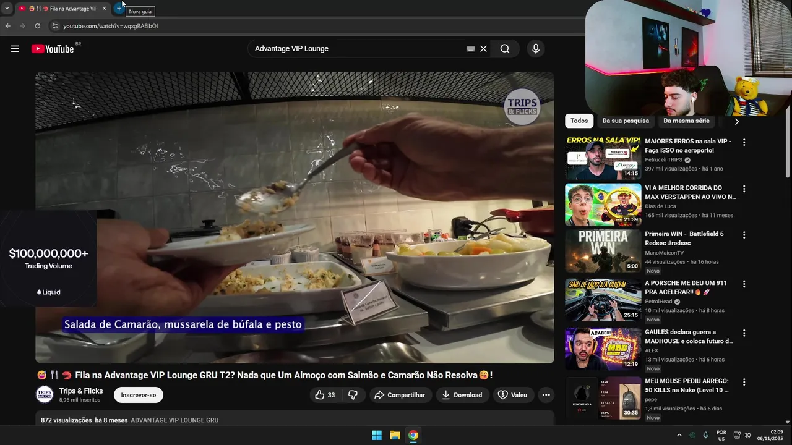The image size is (792, 445).
Task: Like the video with thumbs up
Action: [325, 395]
